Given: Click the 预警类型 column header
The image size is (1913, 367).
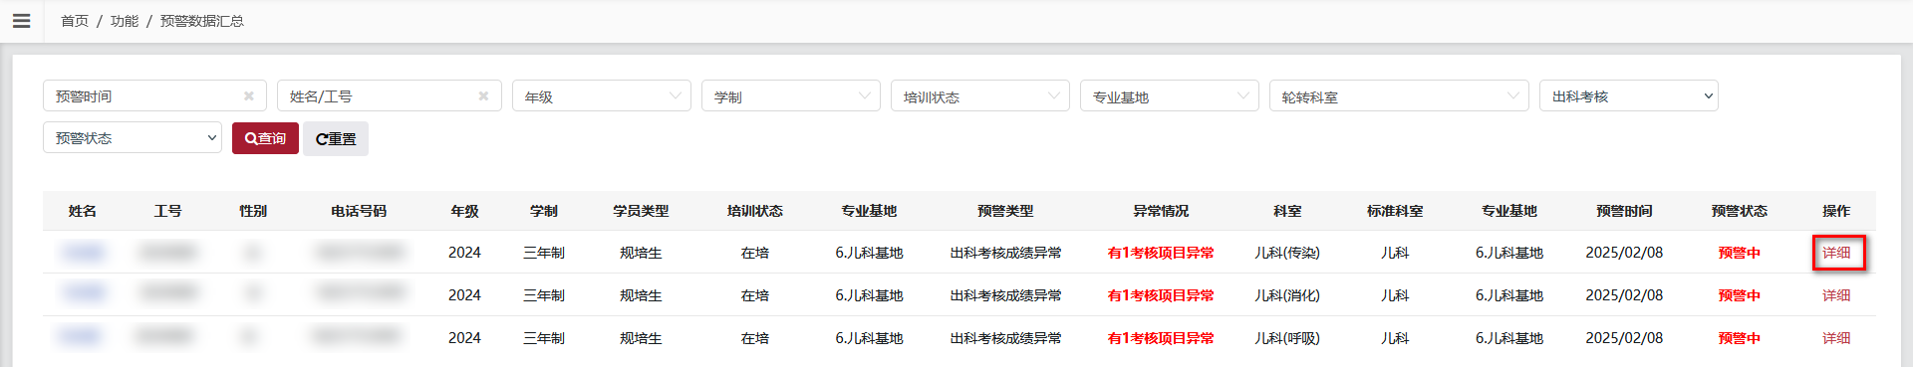Looking at the screenshot, I should click(1005, 211).
